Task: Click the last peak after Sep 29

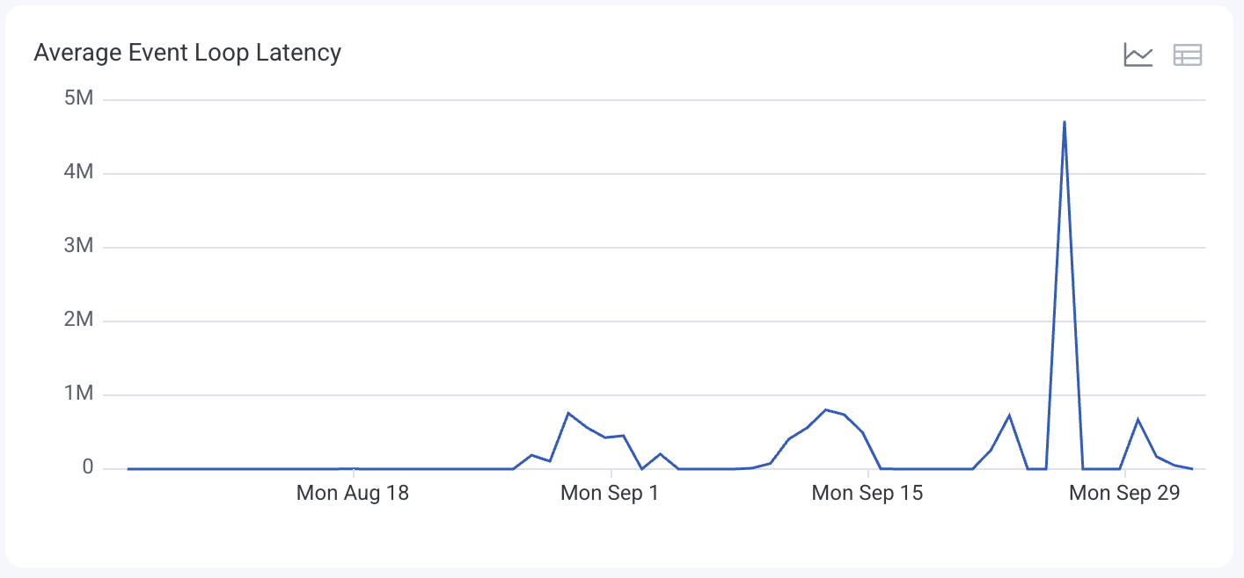Action: [1138, 419]
